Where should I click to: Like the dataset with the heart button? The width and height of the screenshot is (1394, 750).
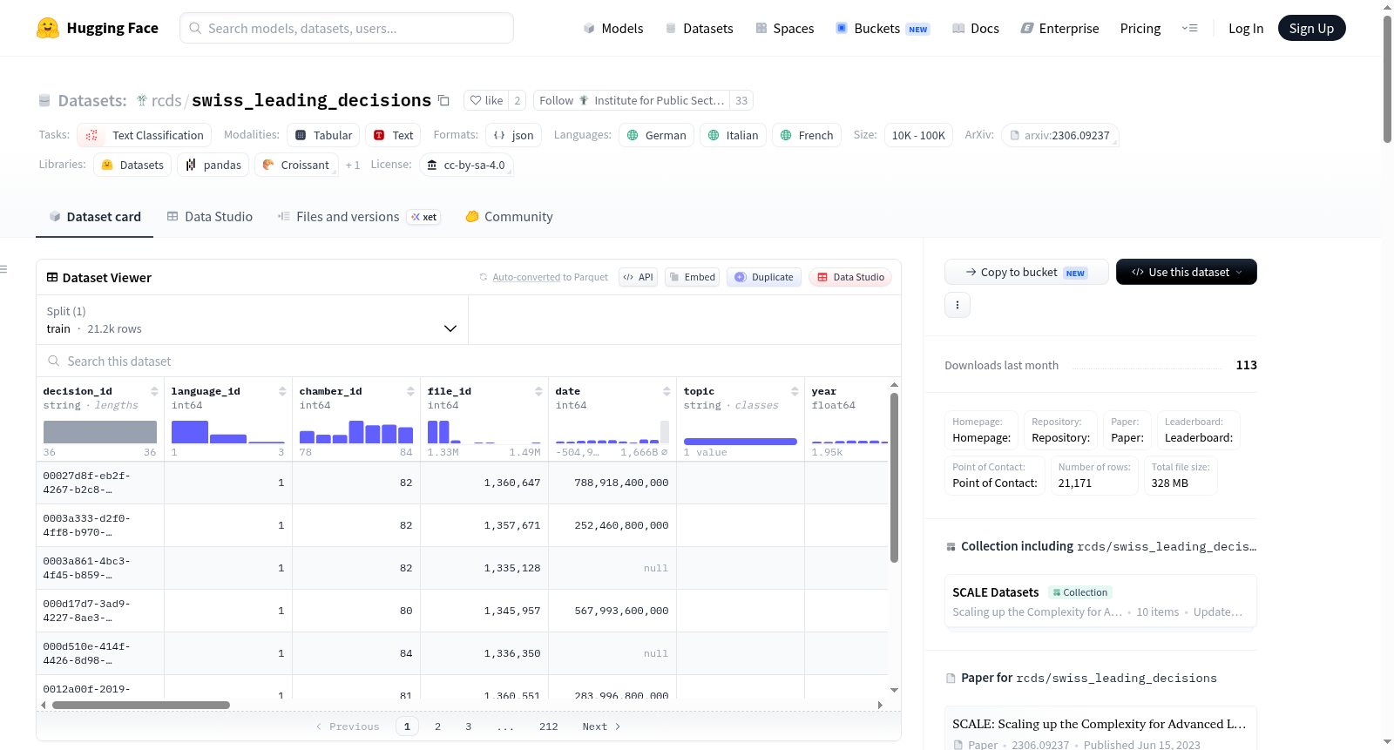click(486, 100)
